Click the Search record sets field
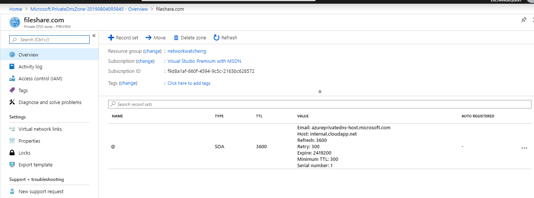The width and height of the screenshot is (534, 198). click(x=320, y=104)
